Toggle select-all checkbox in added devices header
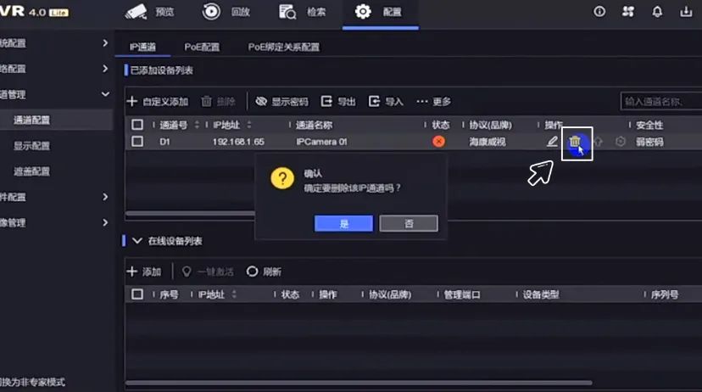Screen dimensions: 702x392 (x=136, y=125)
